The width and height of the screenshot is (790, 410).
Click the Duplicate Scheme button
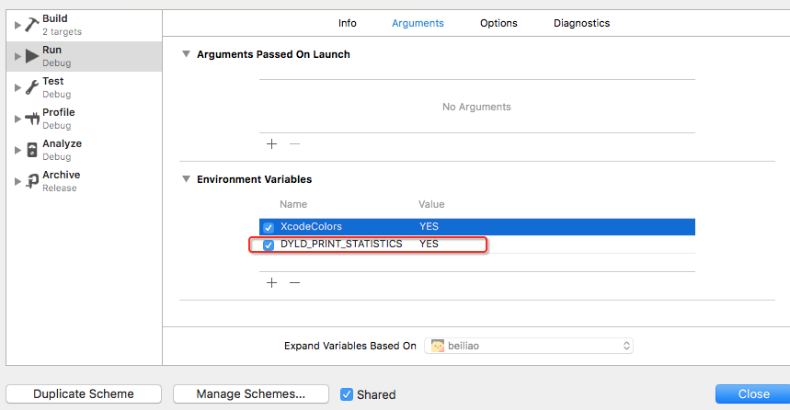pyautogui.click(x=84, y=393)
